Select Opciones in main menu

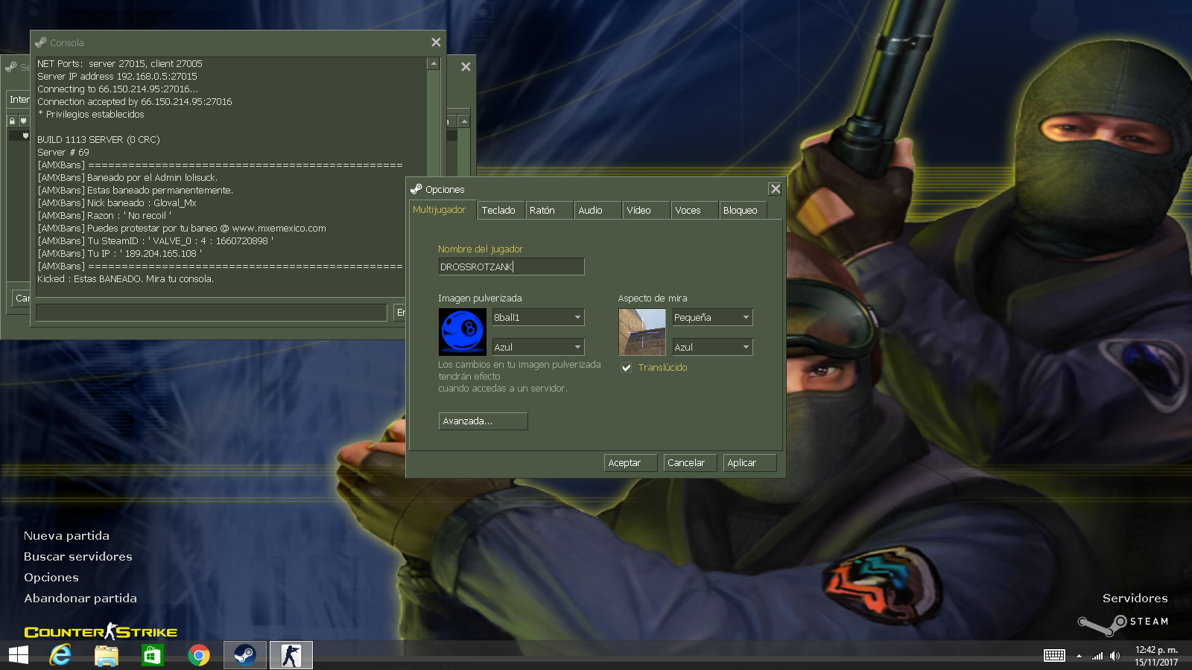pos(51,578)
